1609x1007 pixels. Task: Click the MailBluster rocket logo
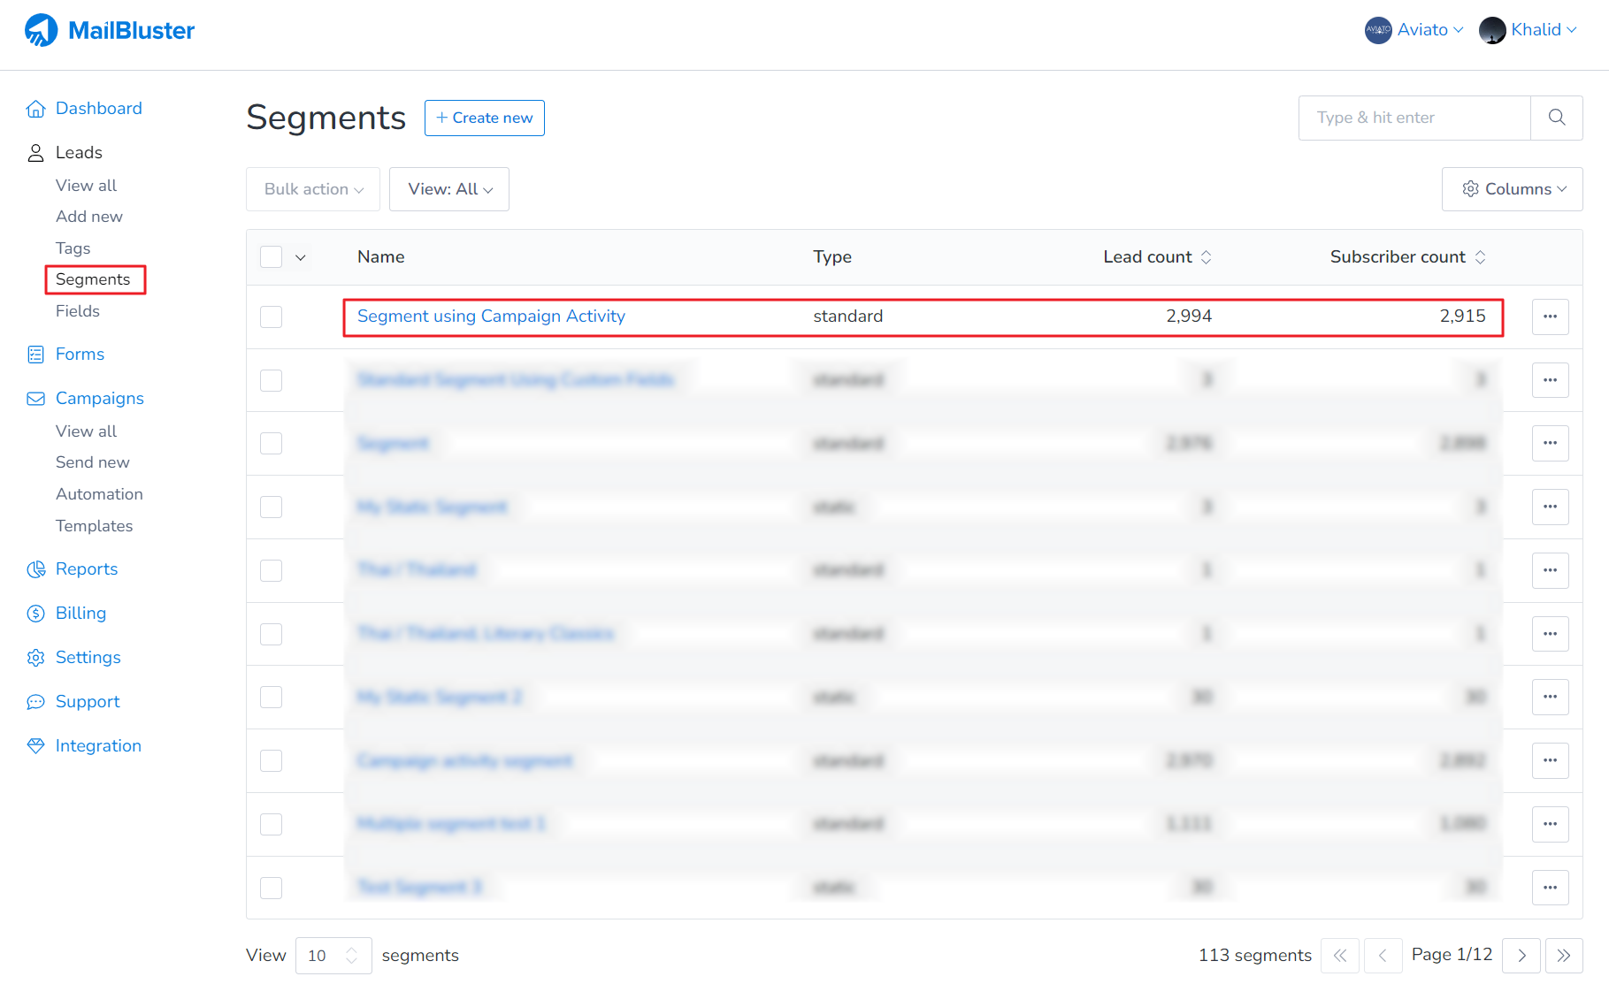point(41,30)
